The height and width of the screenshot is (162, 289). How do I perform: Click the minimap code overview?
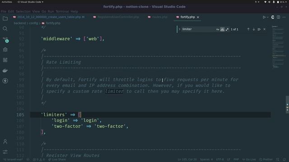pyautogui.click(x=278, y=47)
